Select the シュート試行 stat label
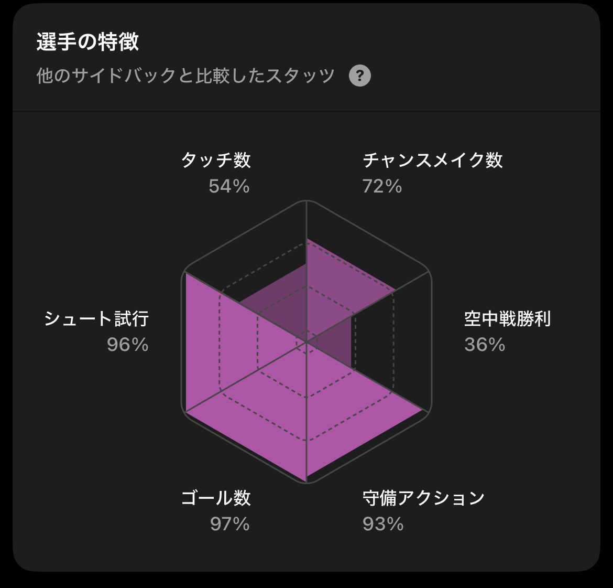This screenshot has width=613, height=588. tap(97, 318)
